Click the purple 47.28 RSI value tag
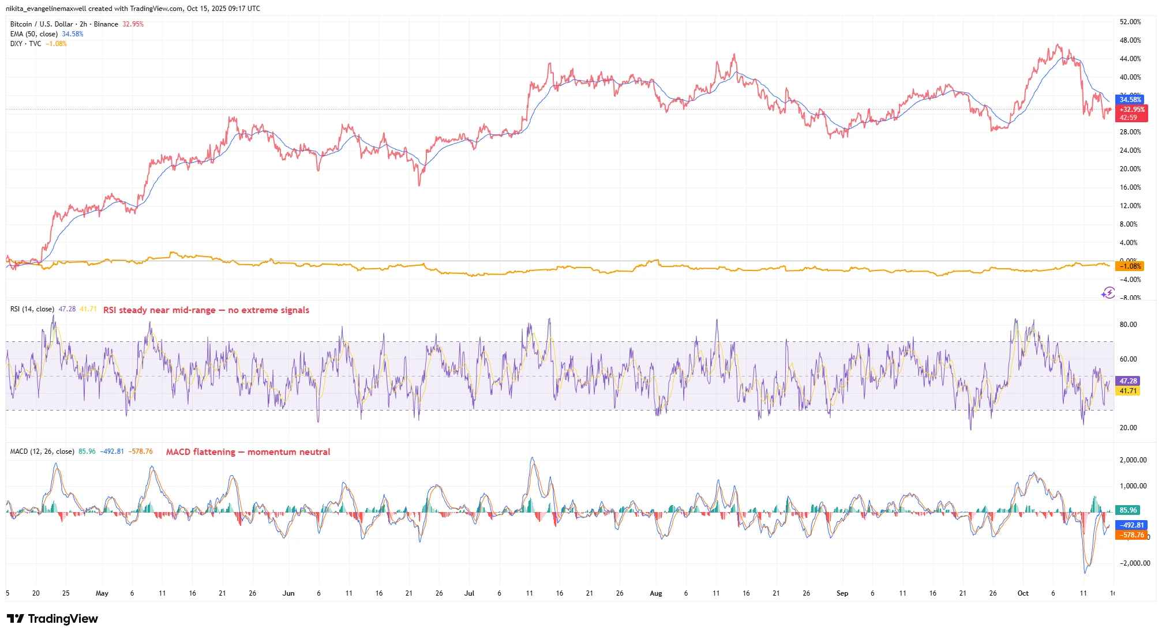 coord(1128,381)
